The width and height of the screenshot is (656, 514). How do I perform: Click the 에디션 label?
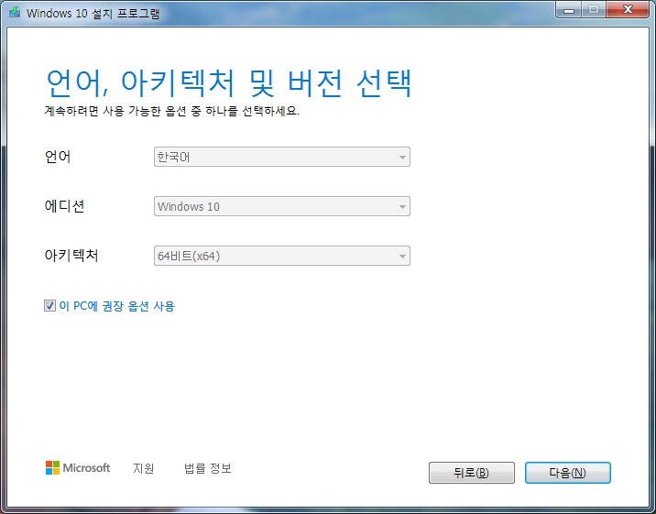(64, 206)
